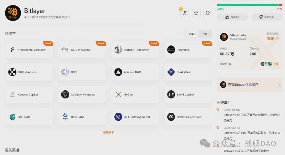Click the Polychain Capital logo
Screen dimensions: 285x155
tap(171, 49)
